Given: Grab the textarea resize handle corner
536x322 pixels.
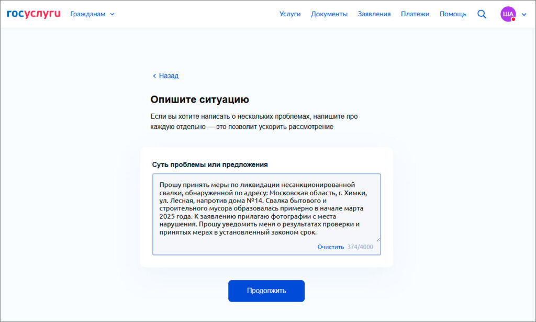Looking at the screenshot, I should [378, 239].
